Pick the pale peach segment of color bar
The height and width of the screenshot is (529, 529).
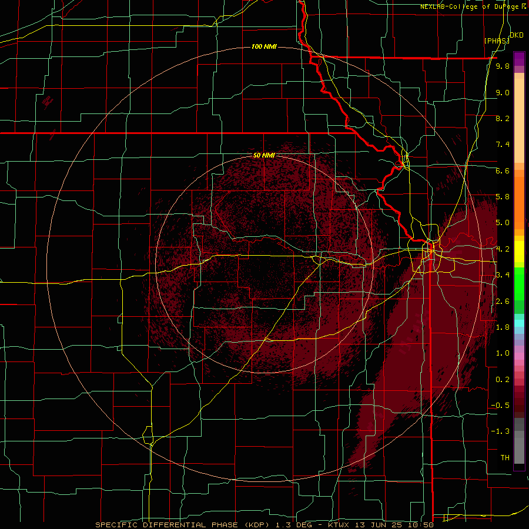[x=519, y=122]
